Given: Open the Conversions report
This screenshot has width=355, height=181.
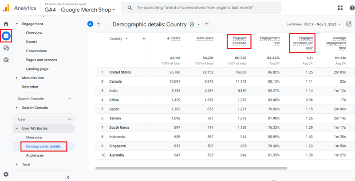Looking at the screenshot, I should (x=36, y=51).
